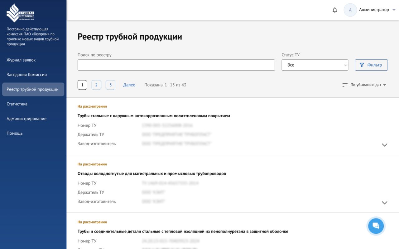The image size is (399, 249).
Task: Click the Далее pagination link
Action: click(129, 85)
